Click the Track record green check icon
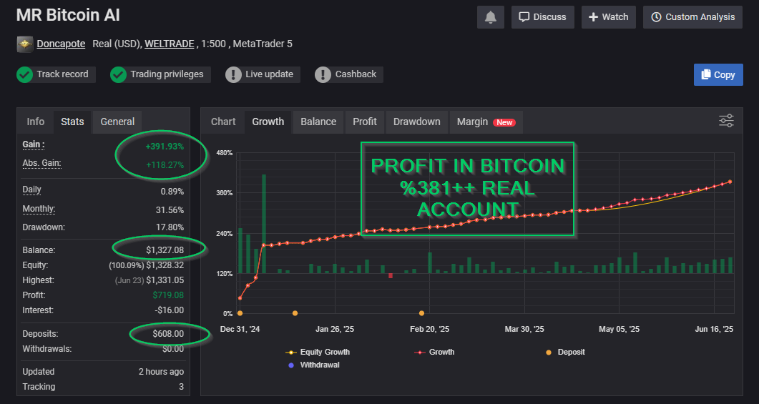This screenshot has width=759, height=404. 25,74
